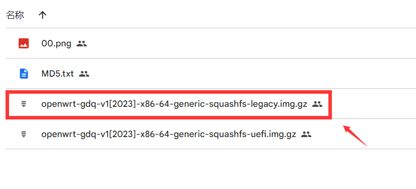Click empty area below the file list
Viewport: 416px width, 189px height.
(208, 169)
